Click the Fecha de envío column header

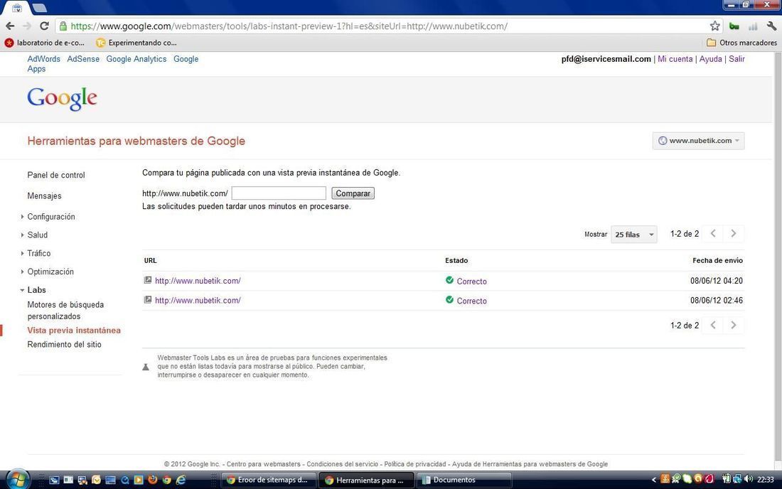(718, 260)
